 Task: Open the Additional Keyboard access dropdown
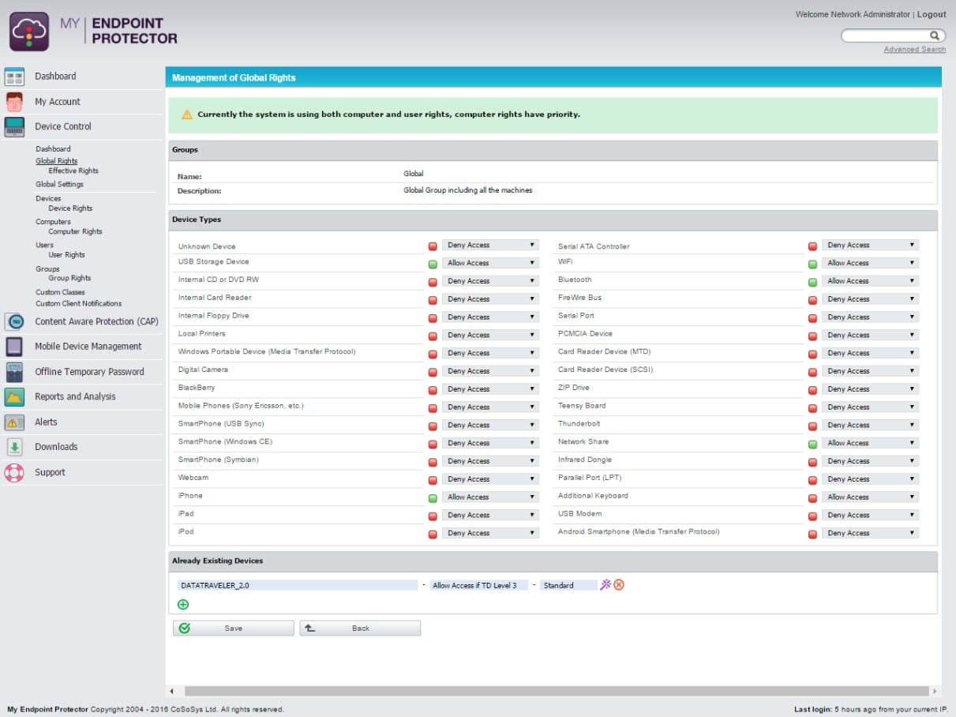pyautogui.click(x=870, y=497)
